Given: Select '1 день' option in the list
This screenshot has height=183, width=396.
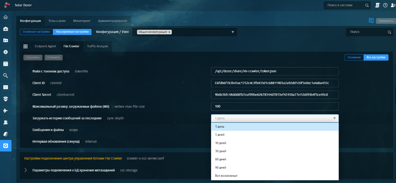Looking at the screenshot, I should point(275,127).
